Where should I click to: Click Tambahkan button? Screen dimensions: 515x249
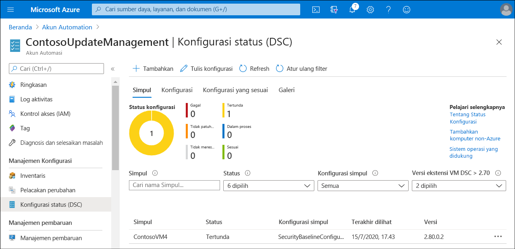[153, 69]
